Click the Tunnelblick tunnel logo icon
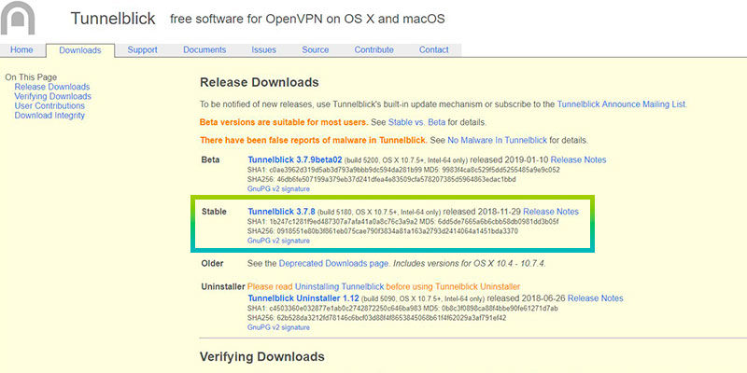Viewport: 747px width, 373px height. 18,18
